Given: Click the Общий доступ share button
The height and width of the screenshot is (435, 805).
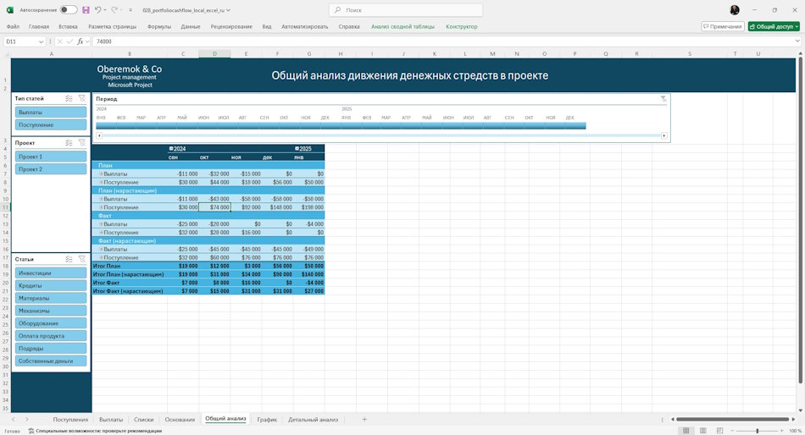Looking at the screenshot, I should point(774,26).
